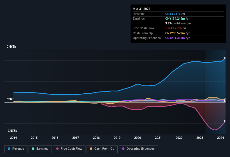Click the 2021 x-axis label
Viewport: 230px width, 157px height.
(x=158, y=138)
